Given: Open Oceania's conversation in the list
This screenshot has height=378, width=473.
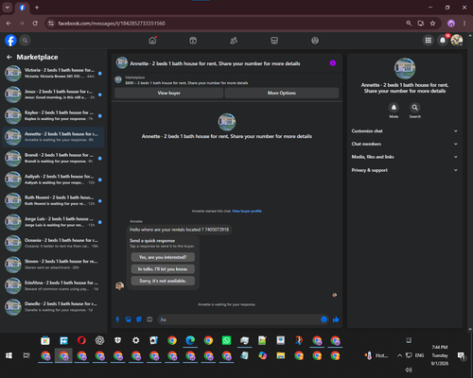Looking at the screenshot, I should click(53, 243).
